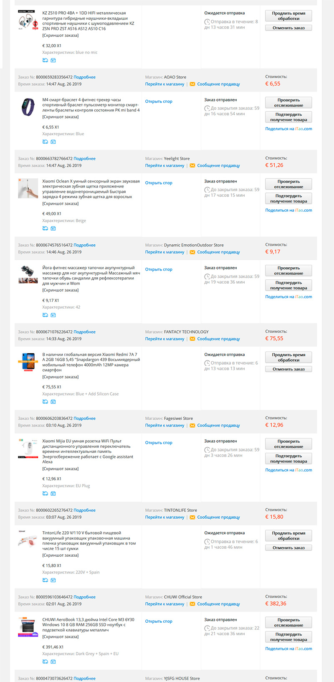
Task: Open M4 smart bracelet product thumbnail
Action: pos(28,108)
